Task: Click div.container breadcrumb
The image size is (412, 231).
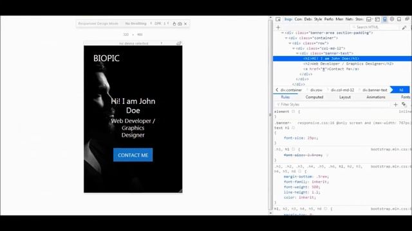Action: click(291, 90)
